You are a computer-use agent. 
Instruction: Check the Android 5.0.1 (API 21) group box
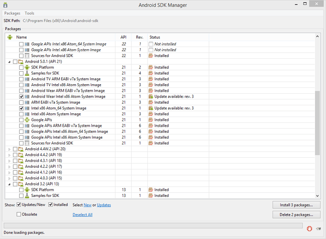(15, 62)
